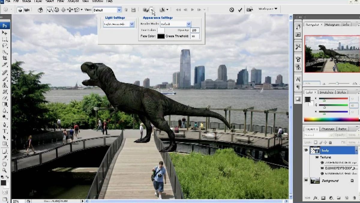Select the Move tool in toolbox

[x=4, y=32]
